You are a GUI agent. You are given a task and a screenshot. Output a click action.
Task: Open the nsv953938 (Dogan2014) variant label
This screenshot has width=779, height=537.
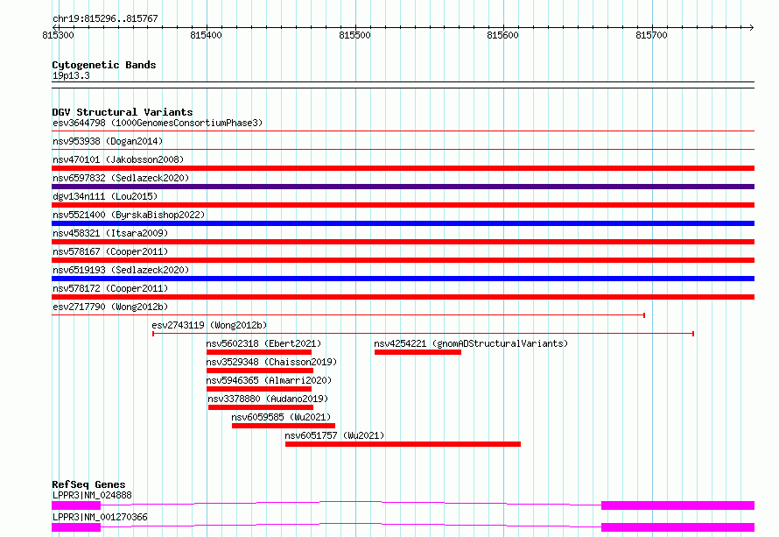(x=108, y=141)
